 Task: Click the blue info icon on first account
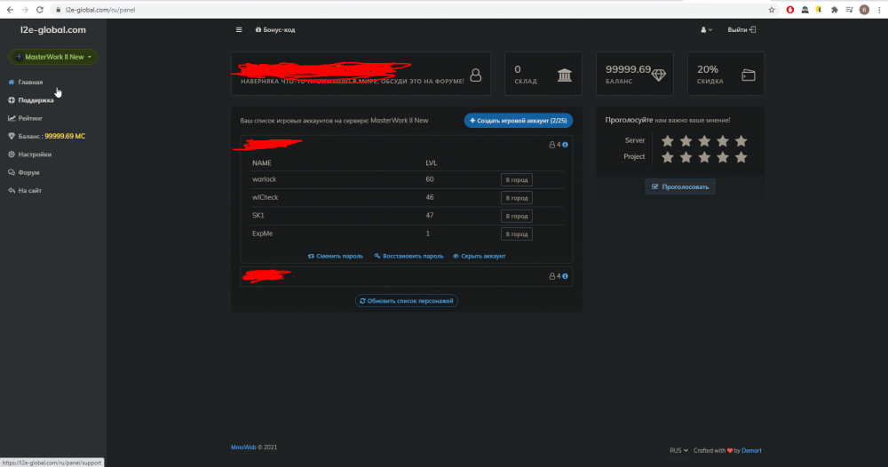[565, 144]
